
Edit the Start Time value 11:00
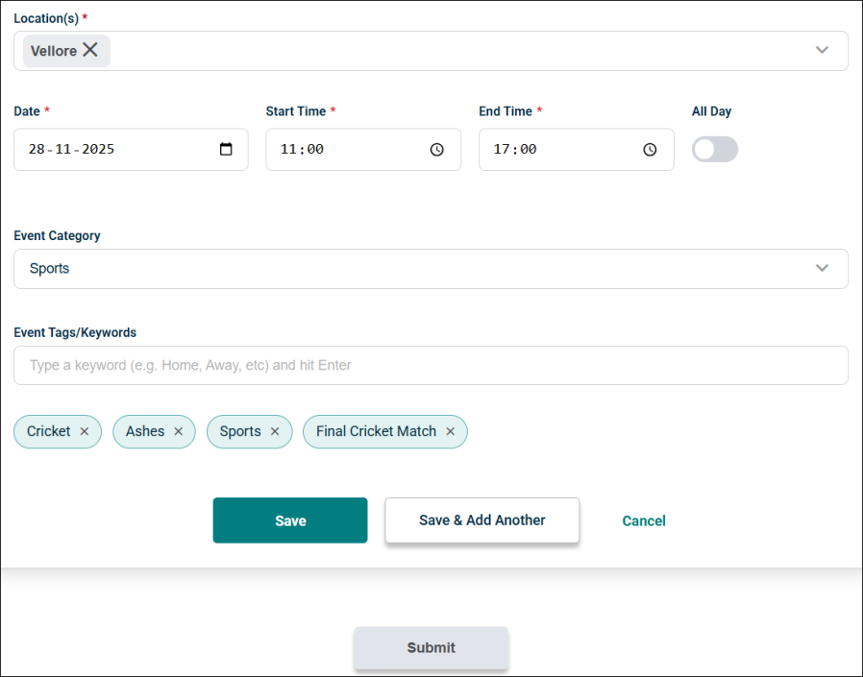pos(302,150)
